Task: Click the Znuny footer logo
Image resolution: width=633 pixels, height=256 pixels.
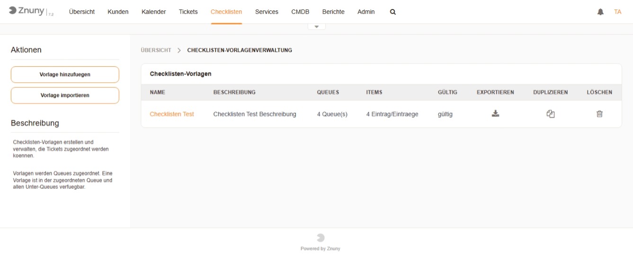Action: [x=320, y=238]
